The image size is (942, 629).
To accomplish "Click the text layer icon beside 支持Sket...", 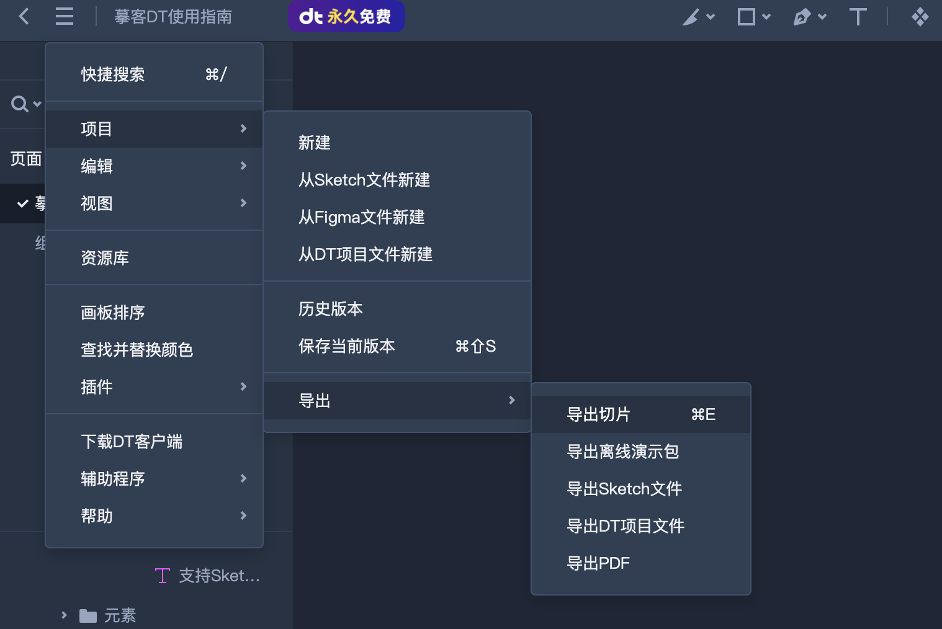I will (162, 576).
